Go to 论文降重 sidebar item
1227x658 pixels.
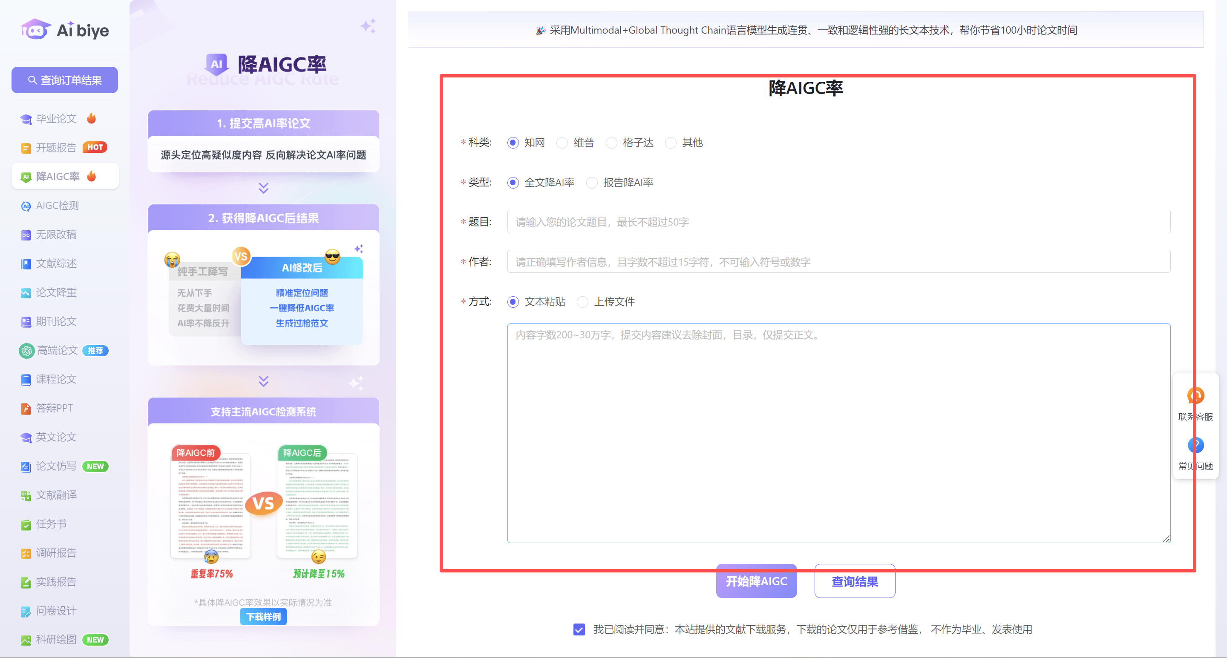click(x=56, y=292)
